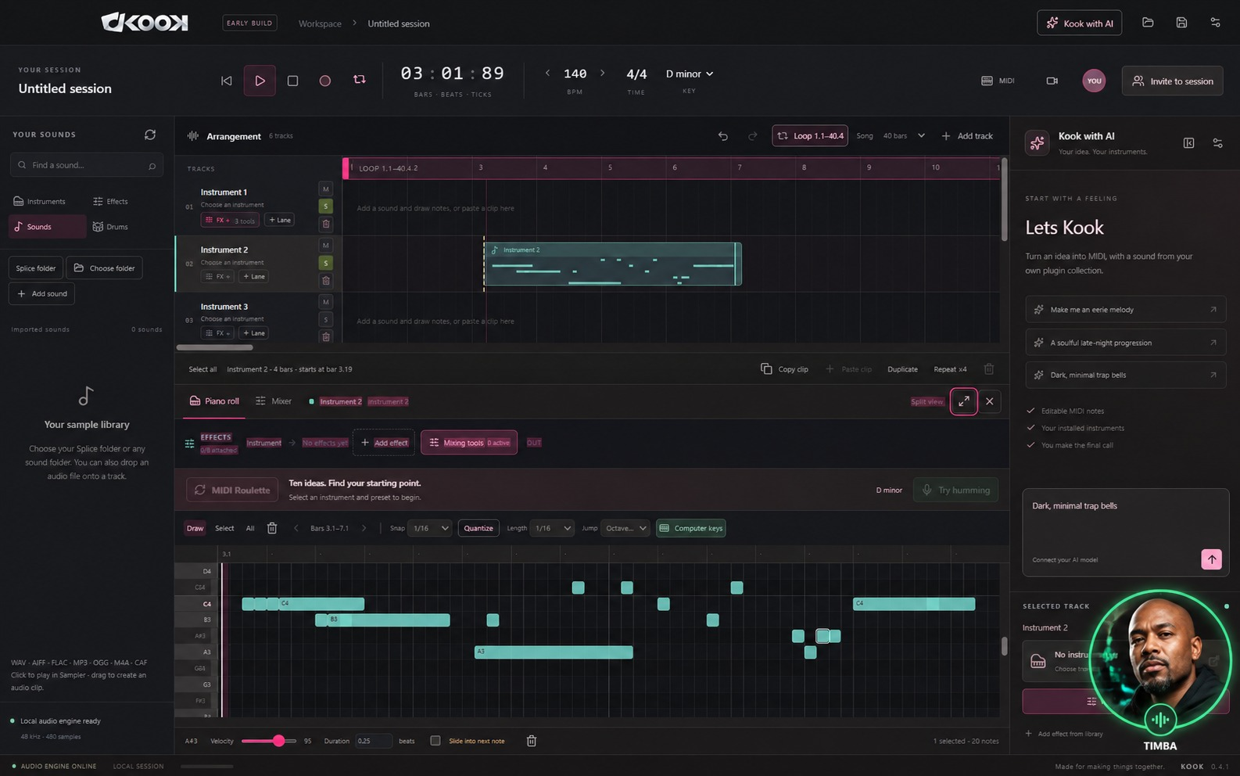
Task: Open the Jump Octave dropdown
Action: [625, 528]
